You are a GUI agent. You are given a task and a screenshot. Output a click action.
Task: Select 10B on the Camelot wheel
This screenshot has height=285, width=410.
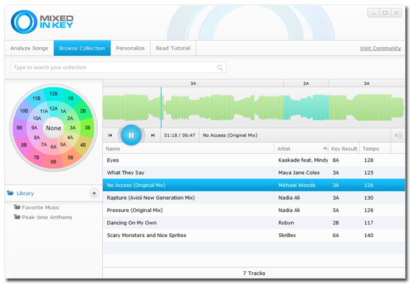tap(24, 111)
